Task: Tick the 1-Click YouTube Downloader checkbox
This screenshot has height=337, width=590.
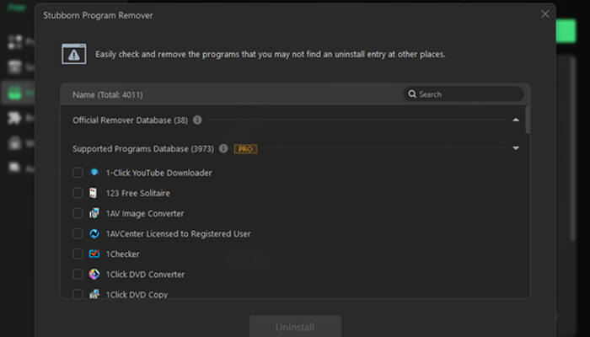Action: (x=78, y=173)
